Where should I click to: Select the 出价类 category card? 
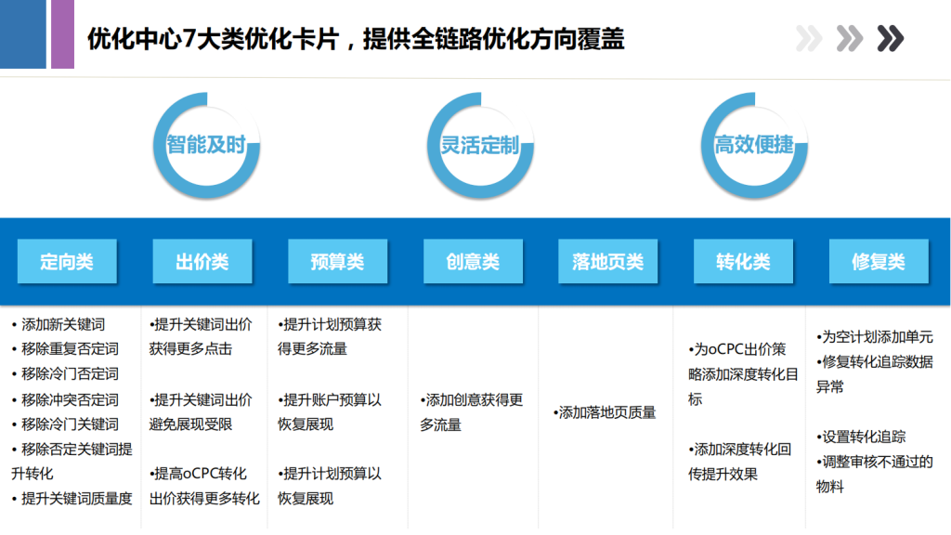202,261
